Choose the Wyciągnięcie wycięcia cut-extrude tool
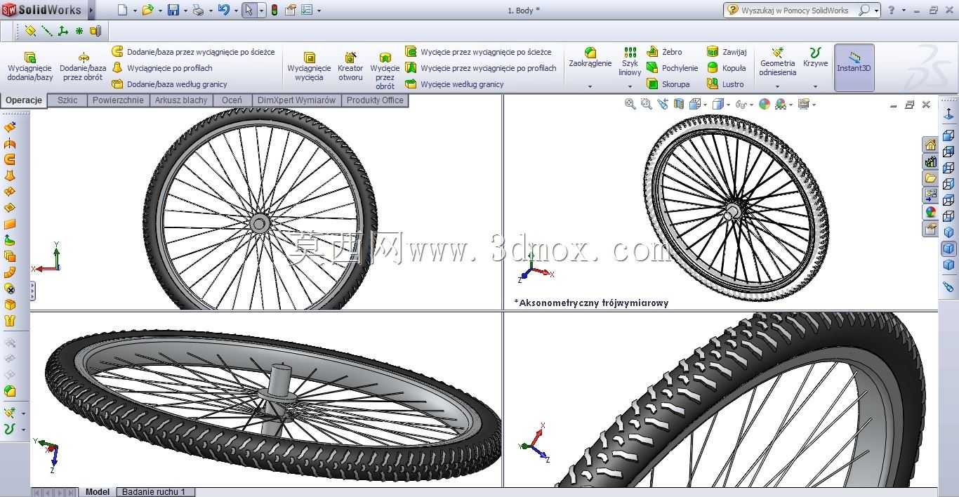 point(309,67)
